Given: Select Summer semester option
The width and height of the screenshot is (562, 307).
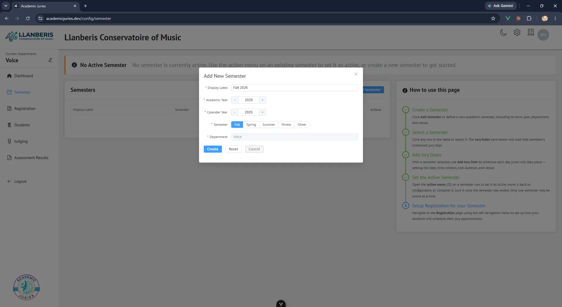Looking at the screenshot, I should (269, 125).
